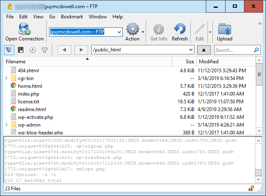Show more toolbar items via overflow chevron
266x196 pixels.
point(259,23)
